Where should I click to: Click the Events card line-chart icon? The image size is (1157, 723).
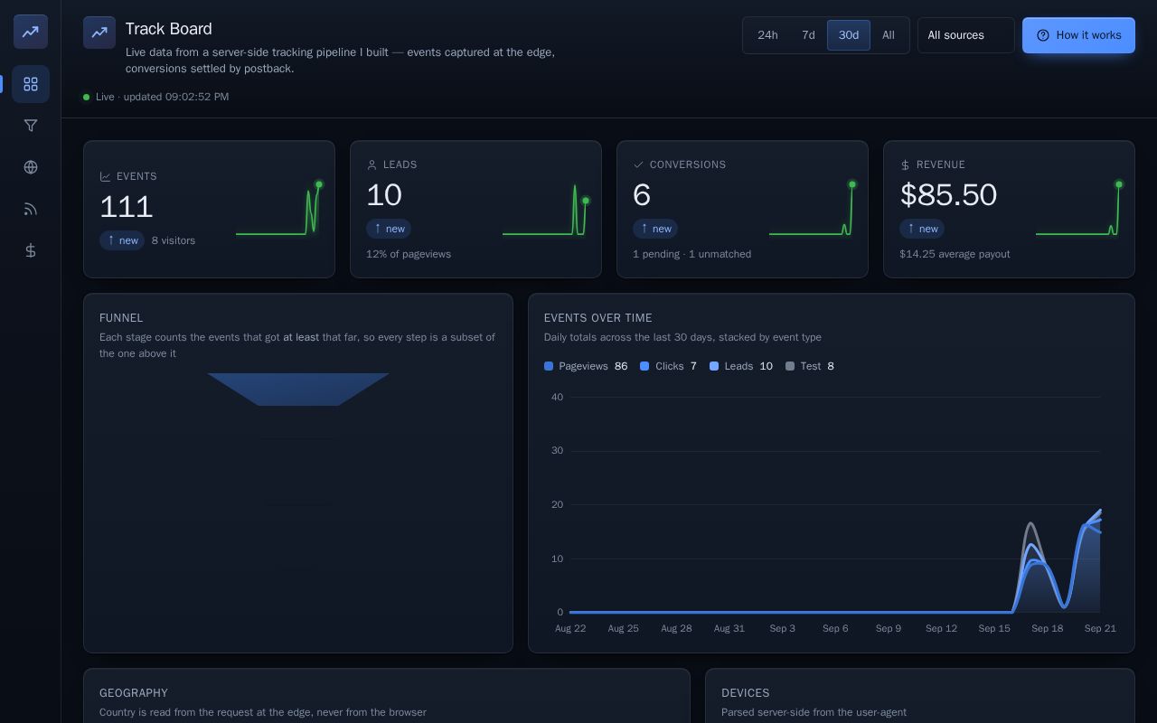105,177
